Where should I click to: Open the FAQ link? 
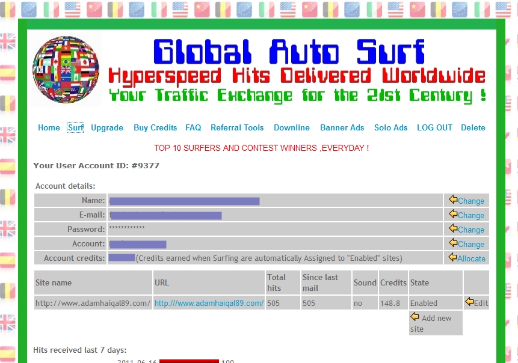193,127
